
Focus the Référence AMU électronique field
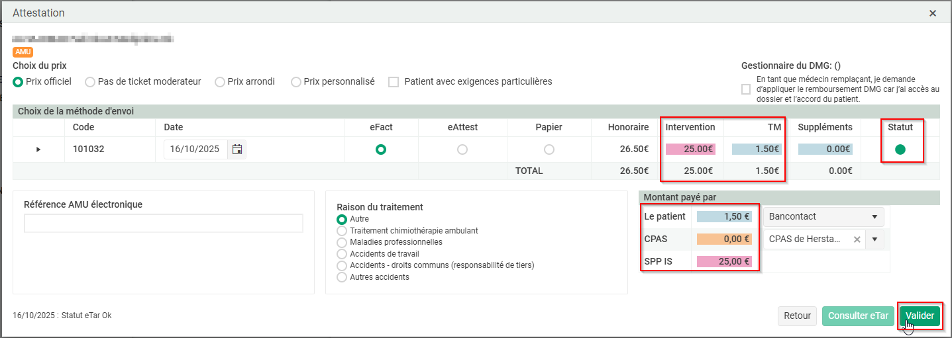pyautogui.click(x=163, y=224)
